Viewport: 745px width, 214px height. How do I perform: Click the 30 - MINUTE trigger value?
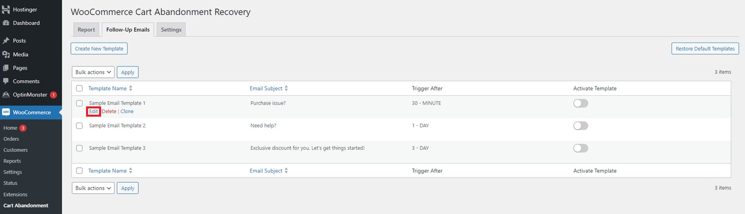pyautogui.click(x=426, y=103)
